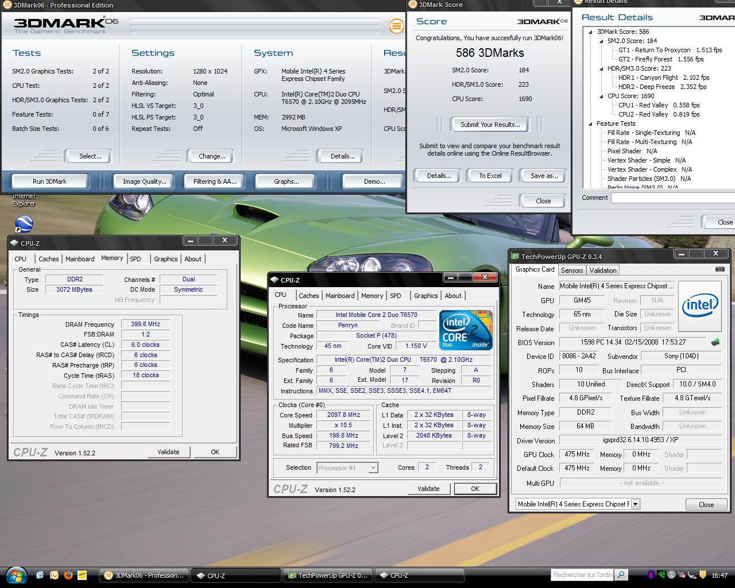Click TechPowerUp GPU-Z taskbar button
The width and height of the screenshot is (735, 588).
[328, 575]
